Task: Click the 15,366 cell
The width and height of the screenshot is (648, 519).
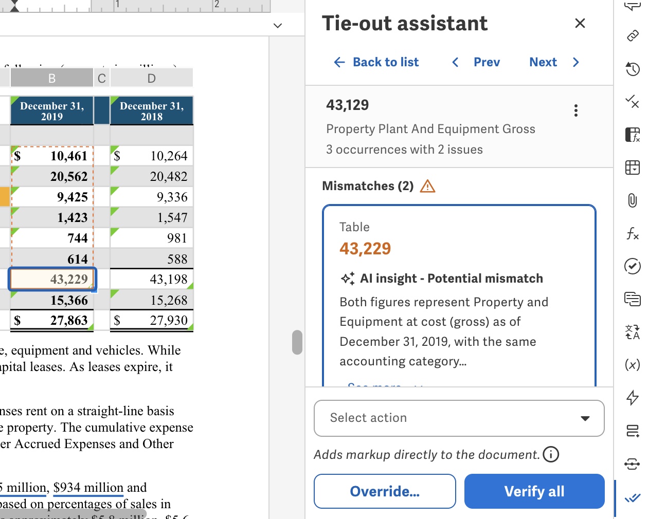Action: pos(52,300)
